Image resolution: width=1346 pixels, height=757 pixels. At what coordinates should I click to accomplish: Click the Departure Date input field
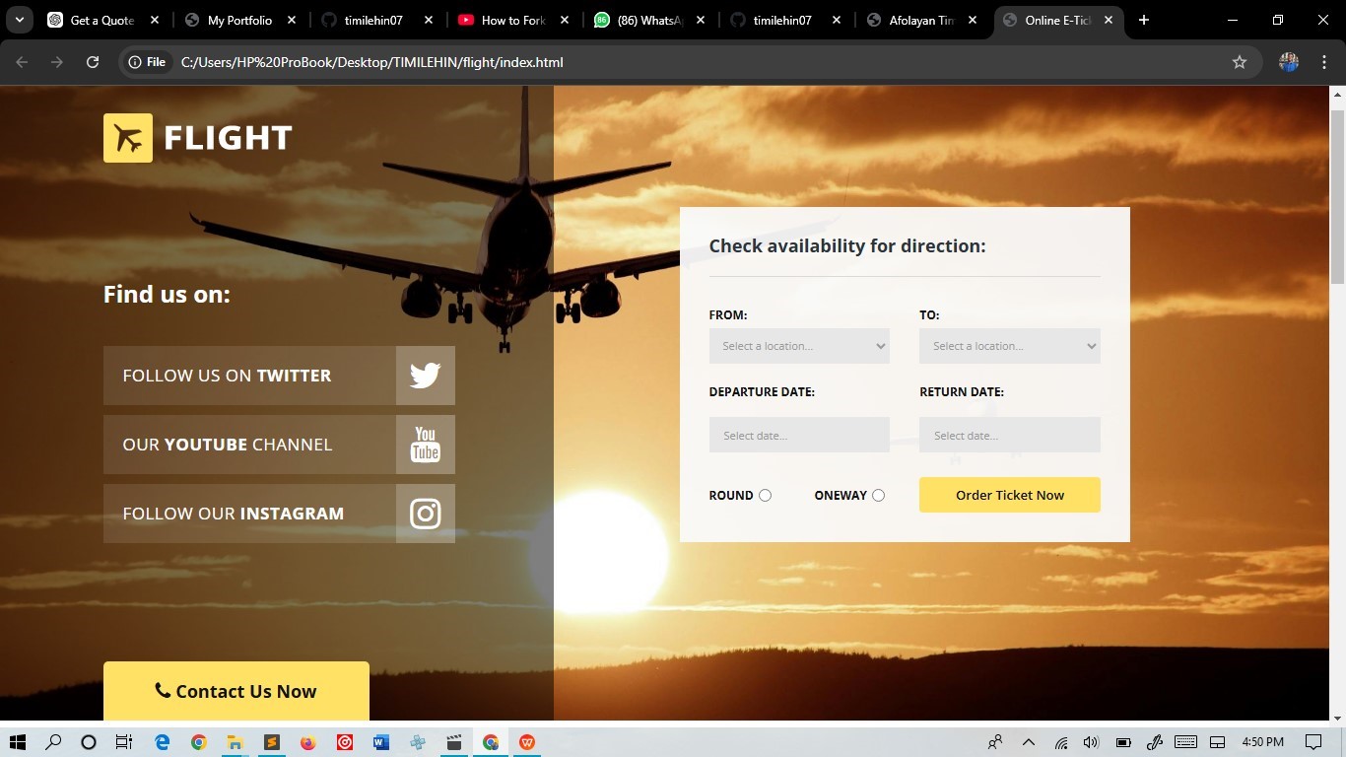point(799,435)
